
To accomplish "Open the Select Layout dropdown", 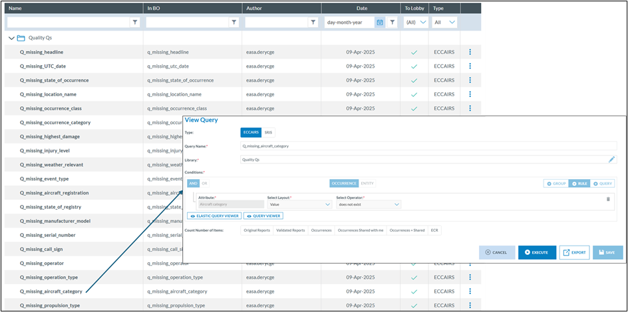I will point(299,204).
